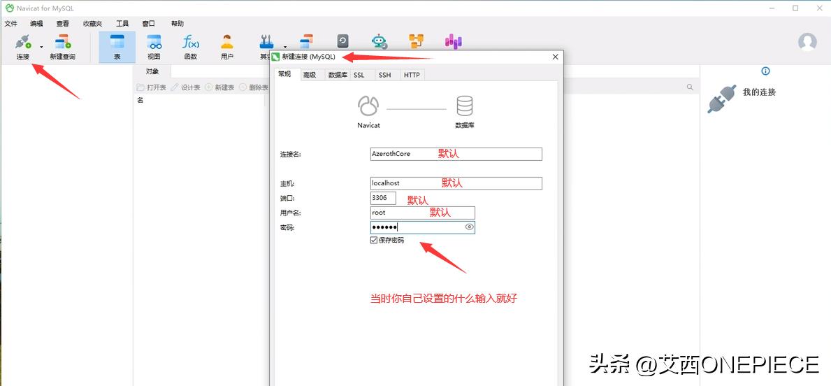831x386 pixels.
Task: Open the 编辑 menu
Action: point(36,24)
